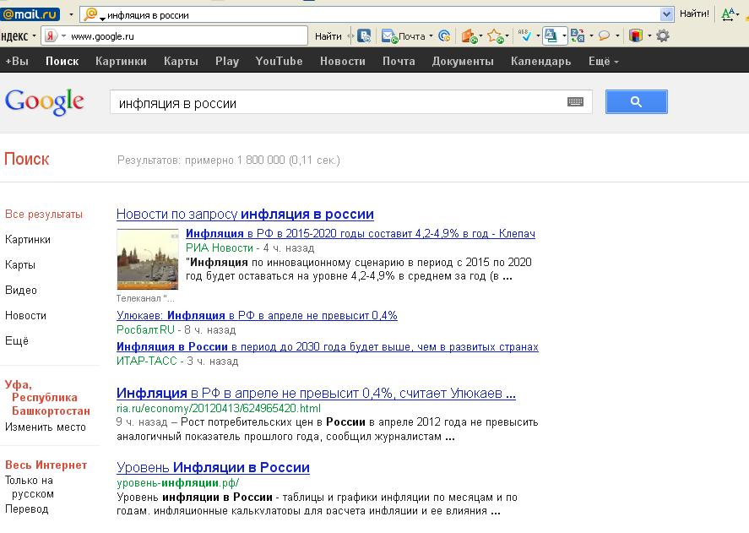Click the Yandex 'Я' icon in search box
The width and height of the screenshot is (749, 533).
tap(52, 35)
